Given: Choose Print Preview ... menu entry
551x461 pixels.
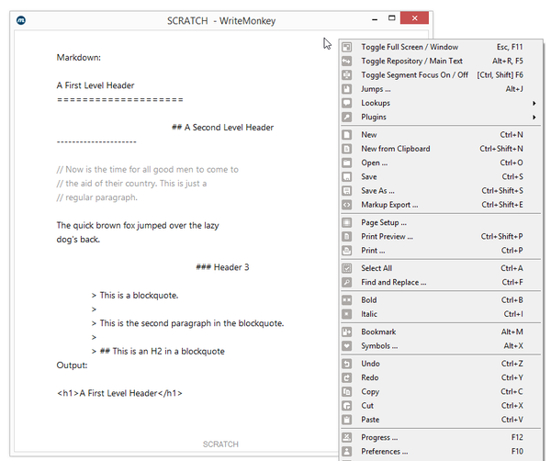Looking at the screenshot, I should click(x=441, y=237).
